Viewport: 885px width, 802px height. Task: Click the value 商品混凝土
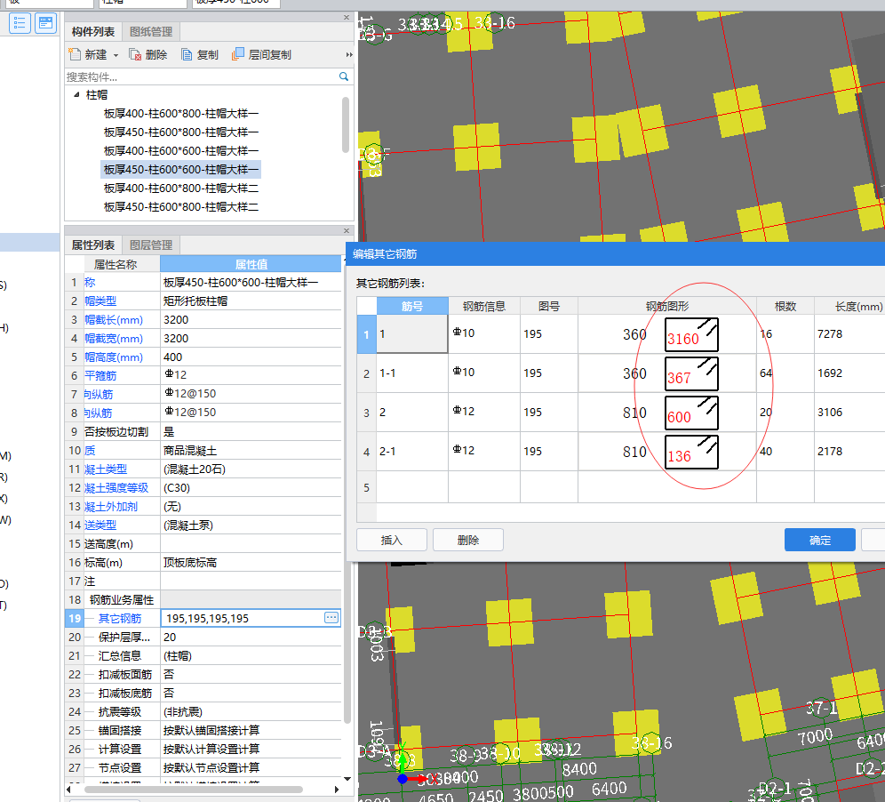[x=251, y=450]
